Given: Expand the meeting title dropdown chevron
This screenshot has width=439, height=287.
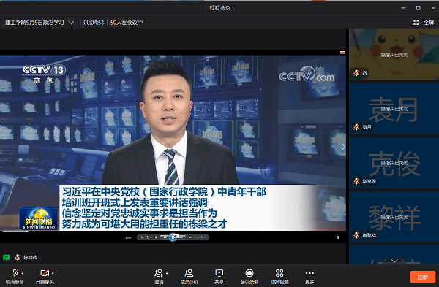Looking at the screenshot, I should tap(72, 23).
